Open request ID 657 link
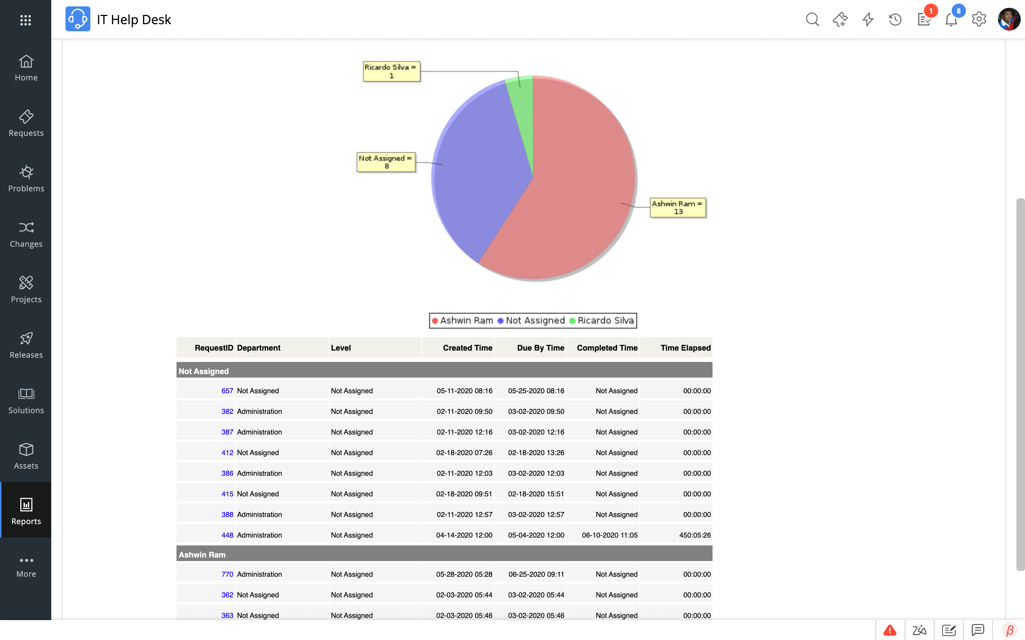1025x640 pixels. pos(227,391)
